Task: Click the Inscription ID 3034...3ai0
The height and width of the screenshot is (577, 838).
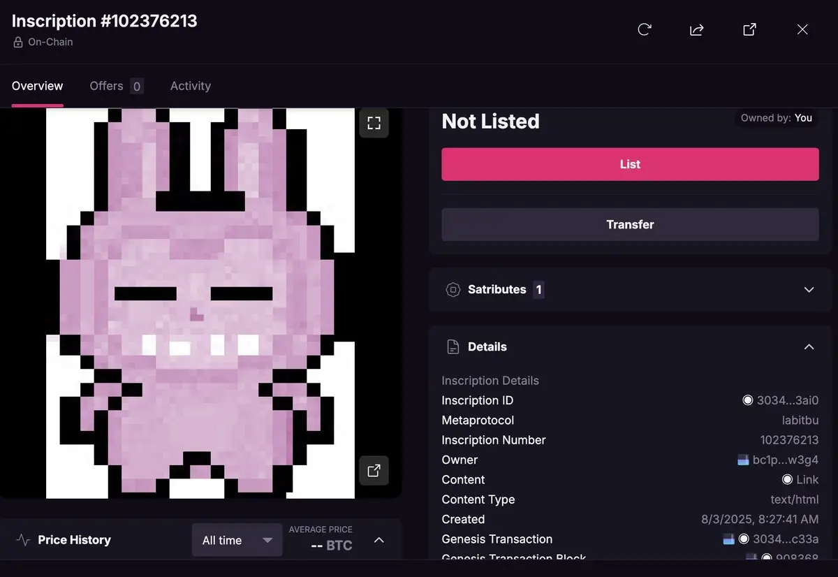Action: pos(788,400)
